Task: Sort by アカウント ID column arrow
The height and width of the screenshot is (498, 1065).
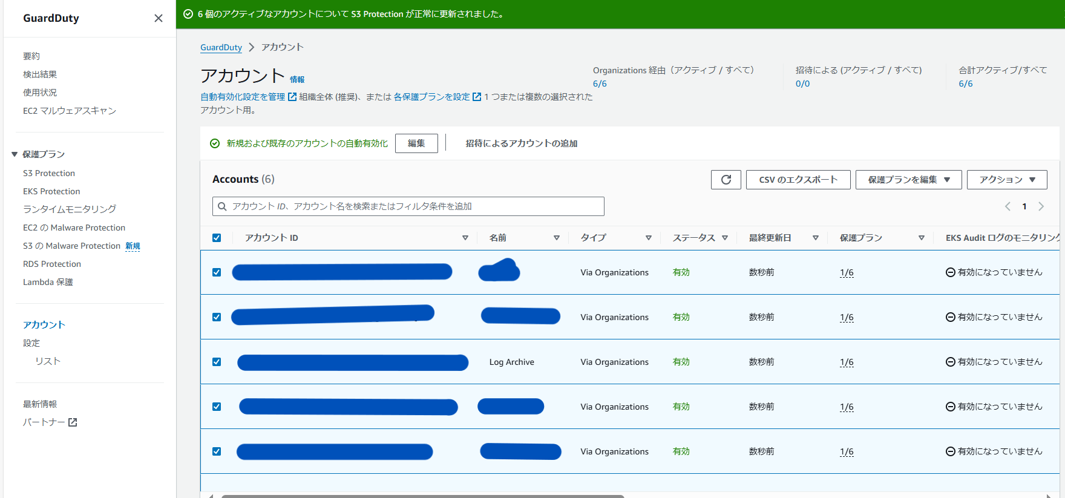Action: point(465,238)
